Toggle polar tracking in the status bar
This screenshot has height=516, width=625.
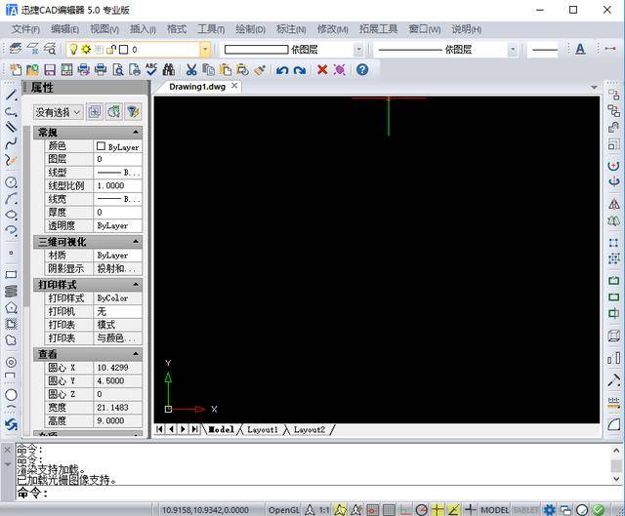pos(421,509)
